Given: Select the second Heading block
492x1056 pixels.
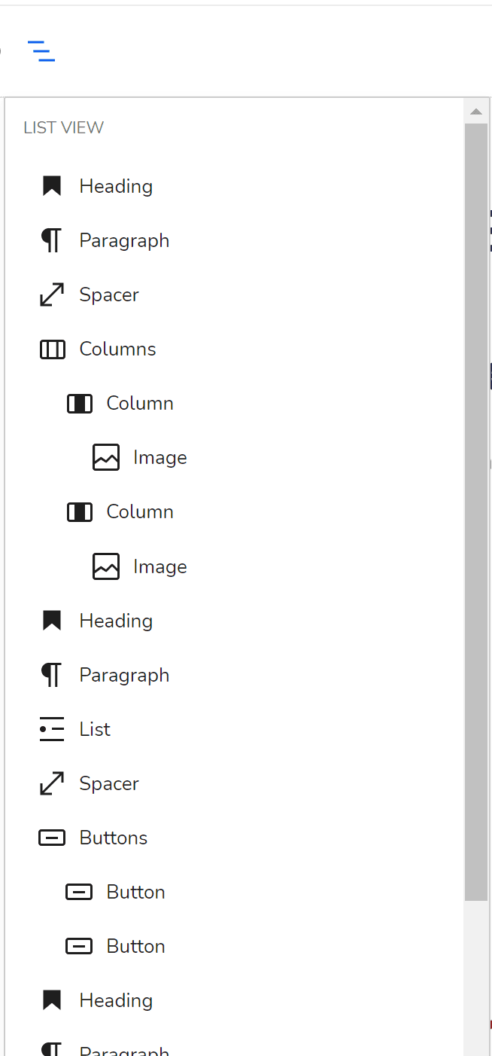Looking at the screenshot, I should click(116, 621).
